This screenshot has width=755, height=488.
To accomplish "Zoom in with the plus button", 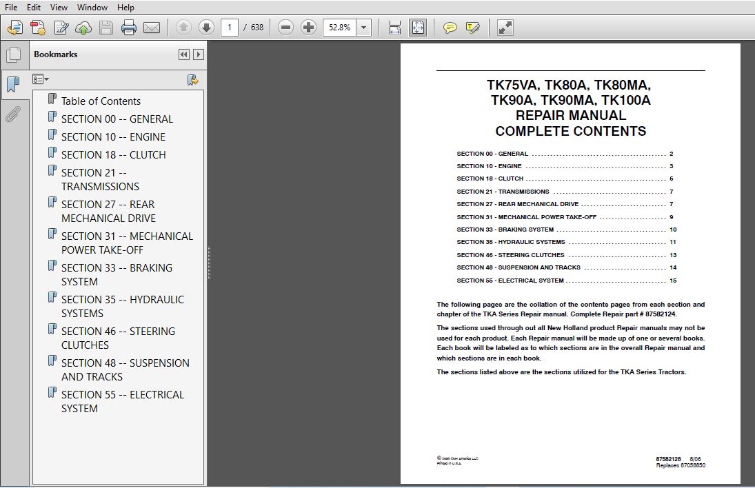I will [x=309, y=28].
